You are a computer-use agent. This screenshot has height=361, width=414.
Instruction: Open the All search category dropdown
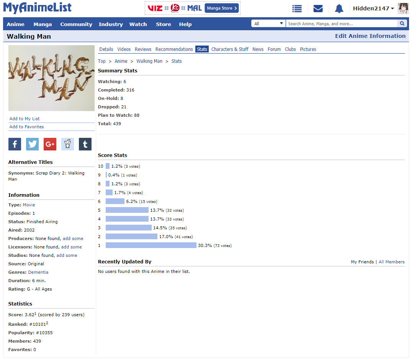tap(268, 24)
